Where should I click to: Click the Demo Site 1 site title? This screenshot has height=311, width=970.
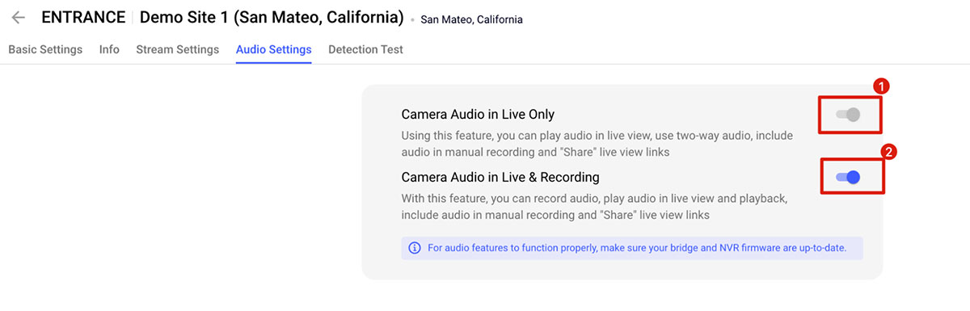click(272, 17)
